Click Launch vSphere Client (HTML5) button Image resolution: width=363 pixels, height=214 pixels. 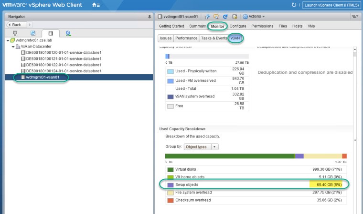point(331,5)
